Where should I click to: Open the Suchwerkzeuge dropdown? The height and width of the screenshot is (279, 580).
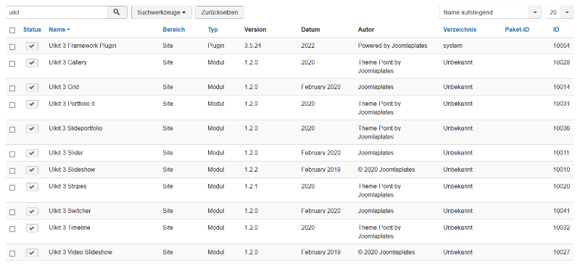click(161, 12)
